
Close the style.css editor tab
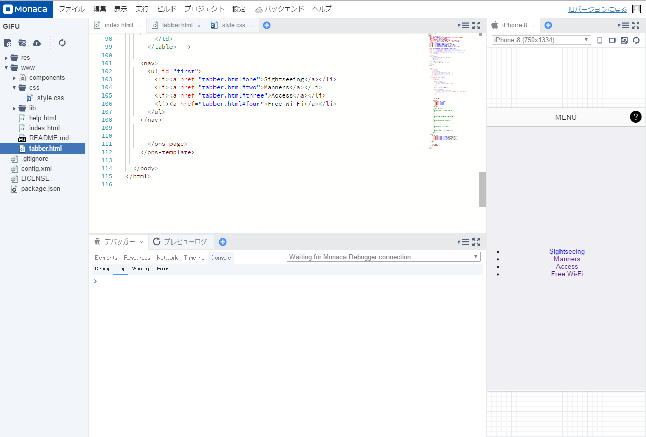pyautogui.click(x=251, y=26)
